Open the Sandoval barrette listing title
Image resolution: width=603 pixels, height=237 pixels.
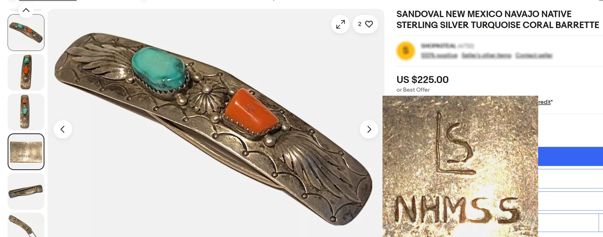(498, 19)
